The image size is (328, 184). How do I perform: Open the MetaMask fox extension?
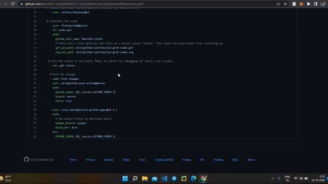(x=301, y=4)
